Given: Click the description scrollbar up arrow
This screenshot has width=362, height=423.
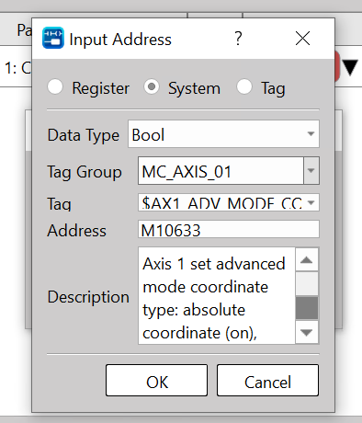Looking at the screenshot, I should 307,260.
